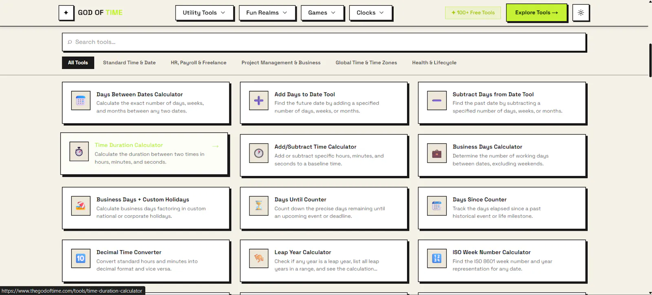
Task: Click the arrow on Time Duration Calculator card
Action: click(216, 146)
